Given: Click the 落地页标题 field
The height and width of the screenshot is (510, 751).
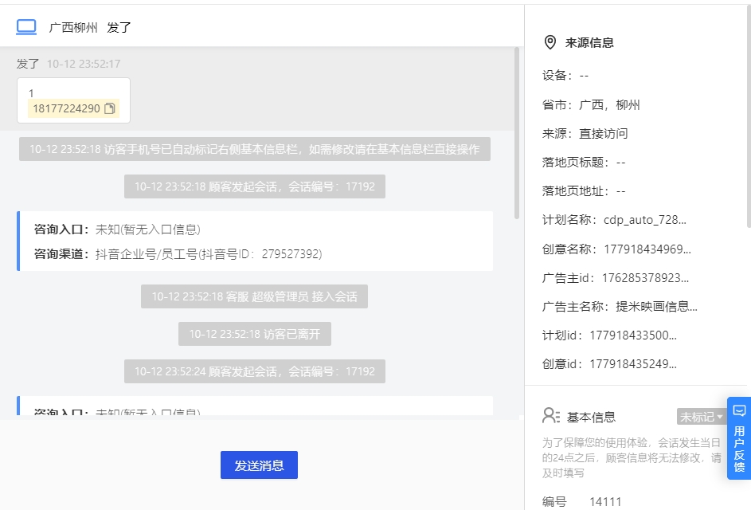Looking at the screenshot, I should point(584,163).
